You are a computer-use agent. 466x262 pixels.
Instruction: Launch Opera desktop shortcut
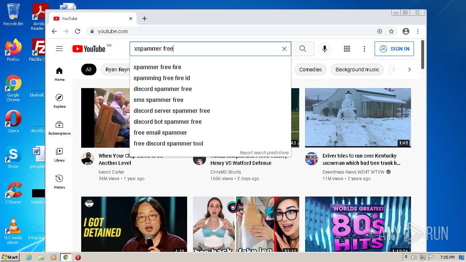coord(13,122)
